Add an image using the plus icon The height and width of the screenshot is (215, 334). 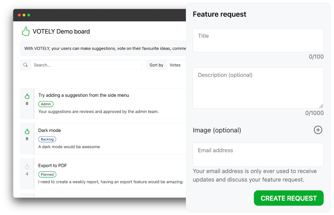click(318, 130)
